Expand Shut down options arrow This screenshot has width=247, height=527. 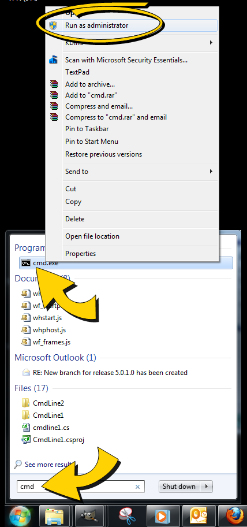[207, 487]
